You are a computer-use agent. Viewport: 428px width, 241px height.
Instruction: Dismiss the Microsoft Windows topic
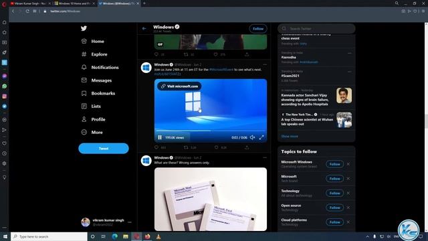point(348,164)
